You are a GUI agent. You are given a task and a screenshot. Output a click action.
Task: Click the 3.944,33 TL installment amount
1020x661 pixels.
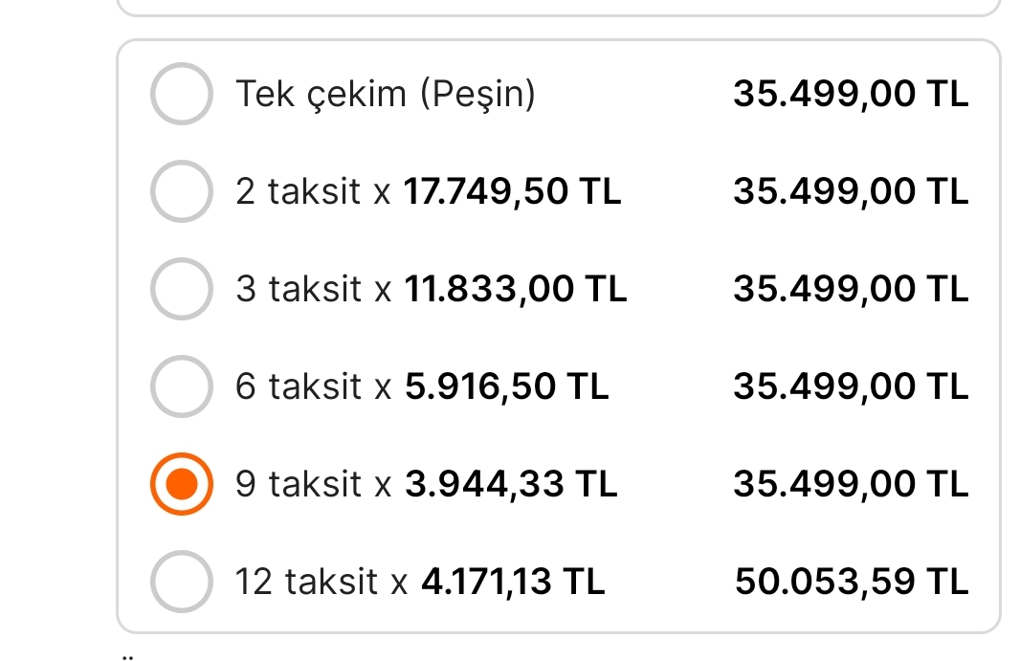click(511, 484)
